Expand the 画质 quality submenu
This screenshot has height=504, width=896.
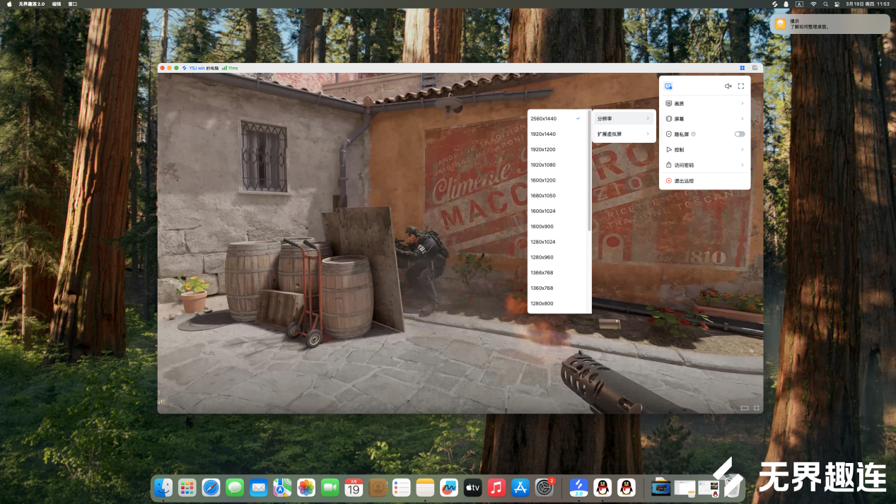click(x=704, y=103)
